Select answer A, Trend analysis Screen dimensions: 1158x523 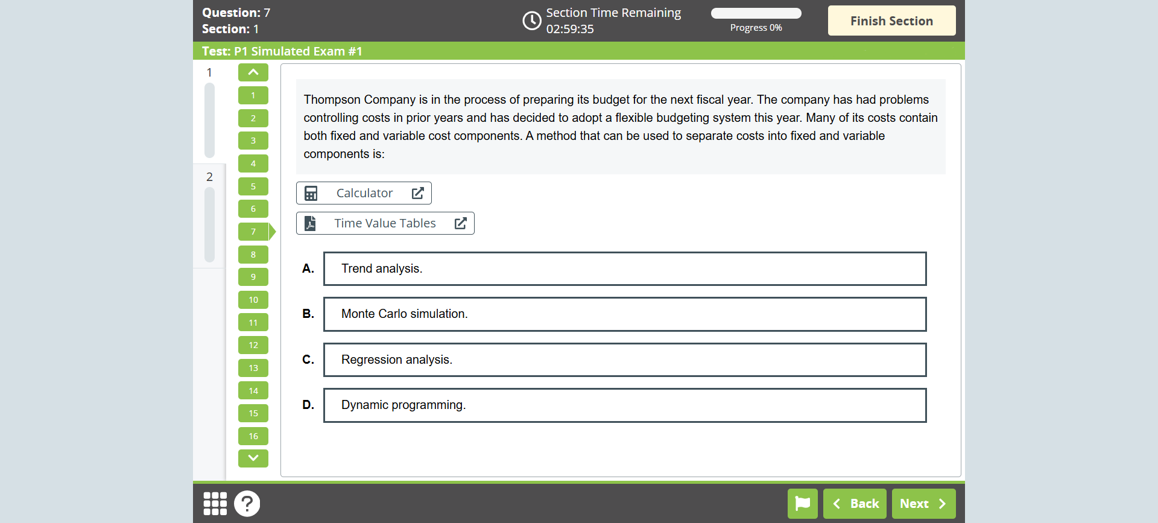pos(624,268)
